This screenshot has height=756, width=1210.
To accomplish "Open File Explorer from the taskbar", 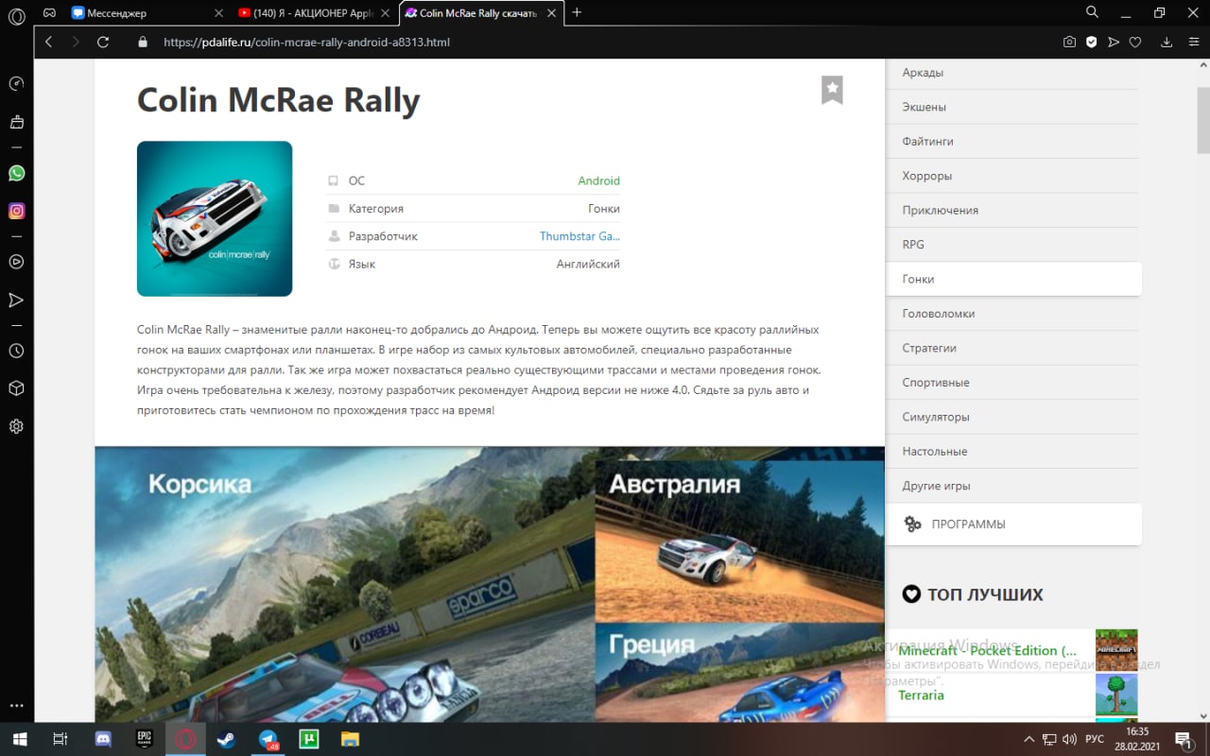I will 351,739.
